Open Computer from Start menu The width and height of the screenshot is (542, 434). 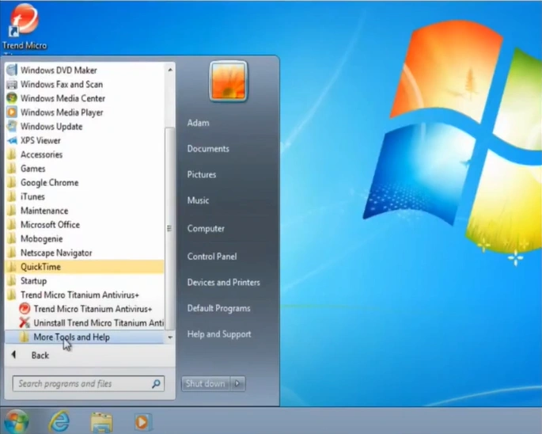point(206,229)
